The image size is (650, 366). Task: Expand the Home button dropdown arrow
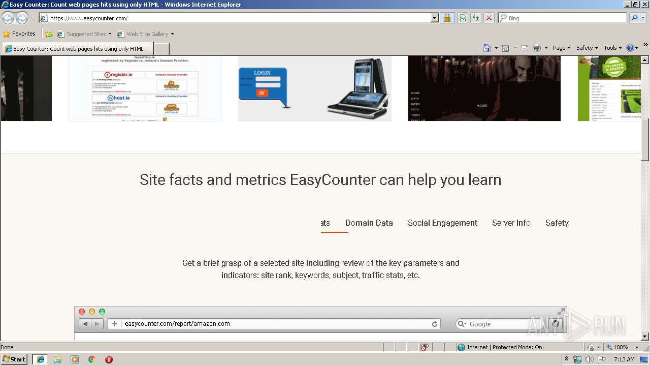pos(495,48)
